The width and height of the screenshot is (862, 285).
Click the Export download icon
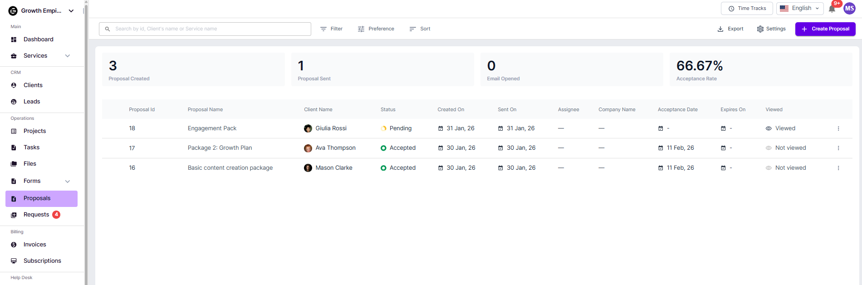720,29
